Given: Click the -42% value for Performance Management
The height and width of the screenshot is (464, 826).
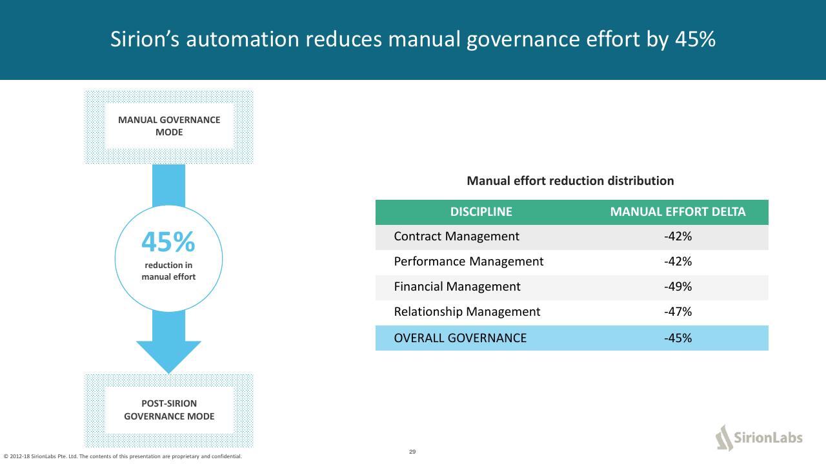Looking at the screenshot, I should [678, 262].
